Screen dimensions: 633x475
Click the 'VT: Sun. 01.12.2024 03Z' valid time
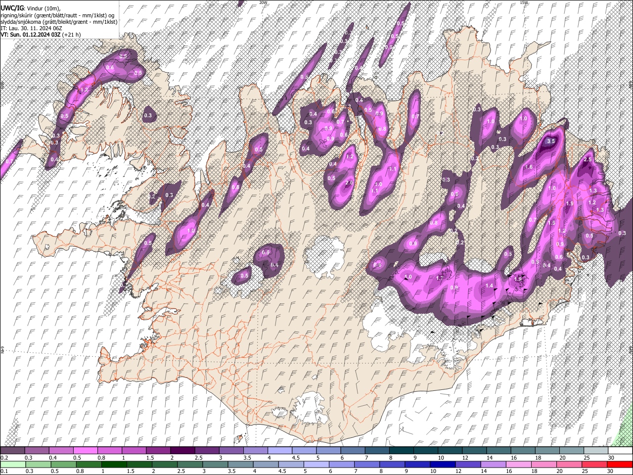point(30,35)
